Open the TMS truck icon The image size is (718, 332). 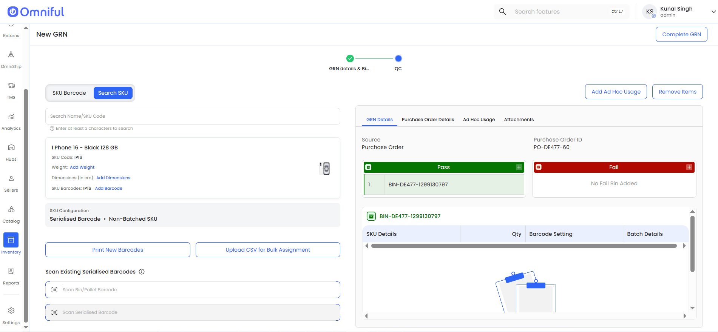point(11,86)
